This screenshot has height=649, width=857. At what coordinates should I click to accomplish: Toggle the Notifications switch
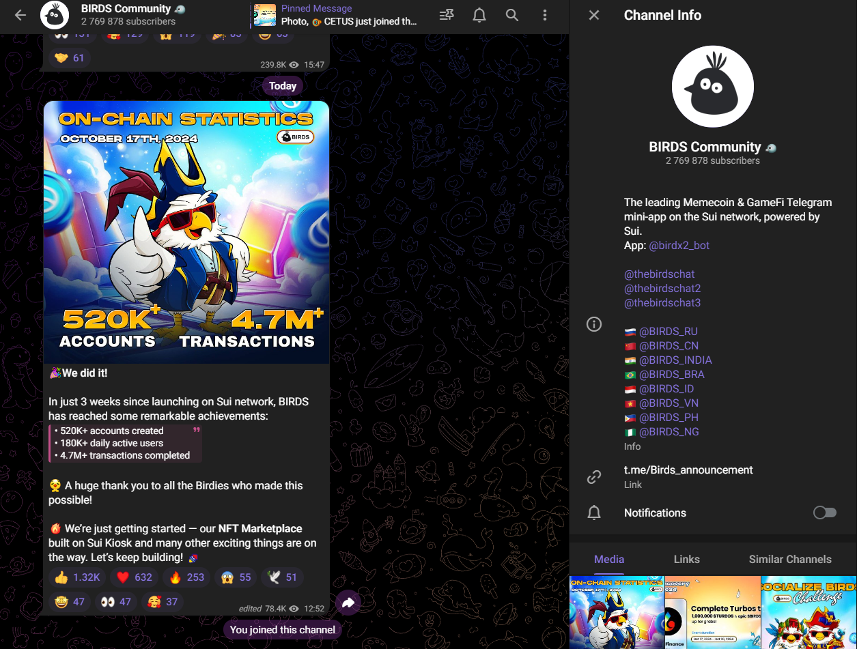[825, 513]
